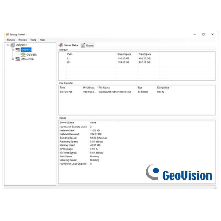Collapse the Online(1) tree node
The image size is (221, 221).
[13, 50]
